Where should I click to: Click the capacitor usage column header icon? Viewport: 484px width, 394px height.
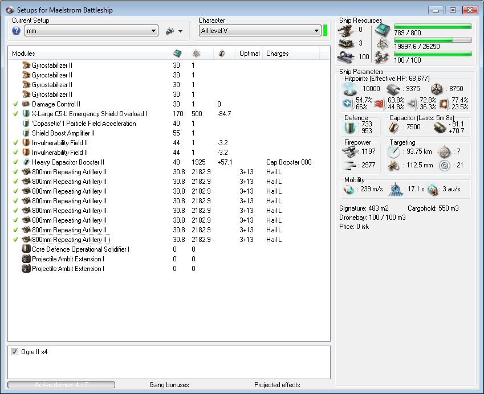click(x=222, y=54)
